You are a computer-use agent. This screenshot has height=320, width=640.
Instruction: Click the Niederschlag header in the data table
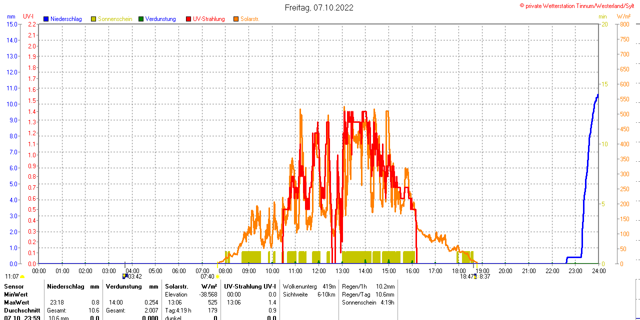66,287
